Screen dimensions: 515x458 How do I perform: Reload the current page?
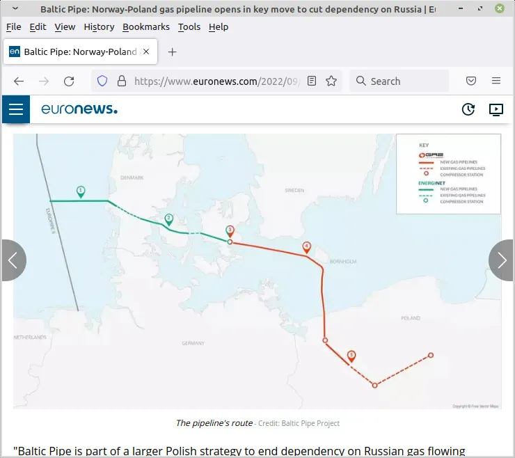[69, 81]
